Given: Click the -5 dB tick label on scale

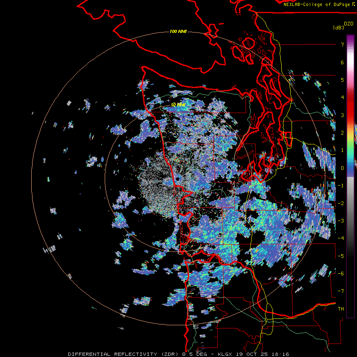Looking at the screenshot, I should (x=341, y=256).
